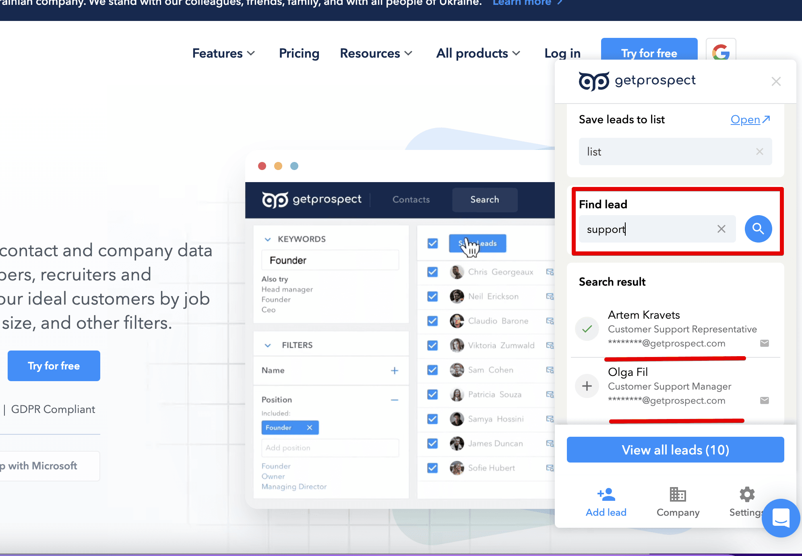Select Sofie Hubert checkbox

(x=432, y=468)
